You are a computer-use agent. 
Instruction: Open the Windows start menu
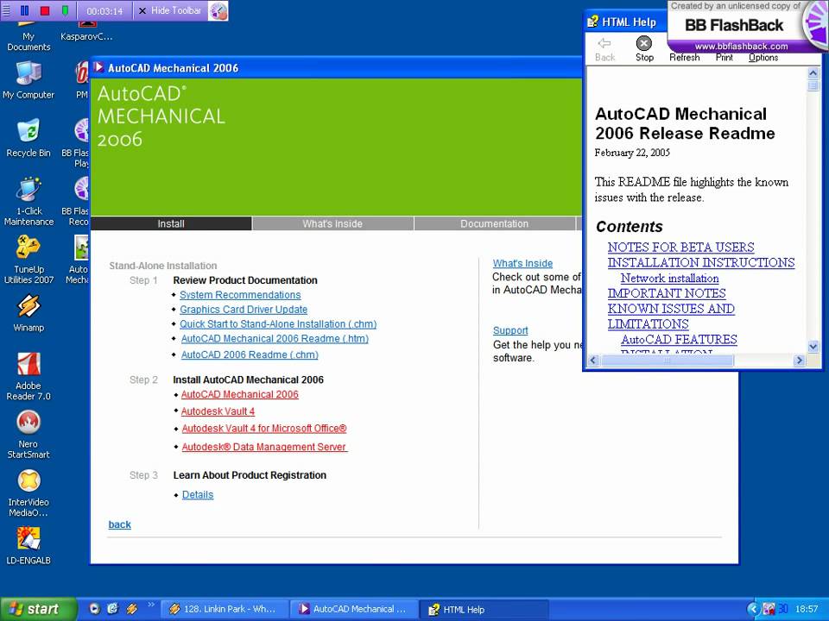pos(38,609)
